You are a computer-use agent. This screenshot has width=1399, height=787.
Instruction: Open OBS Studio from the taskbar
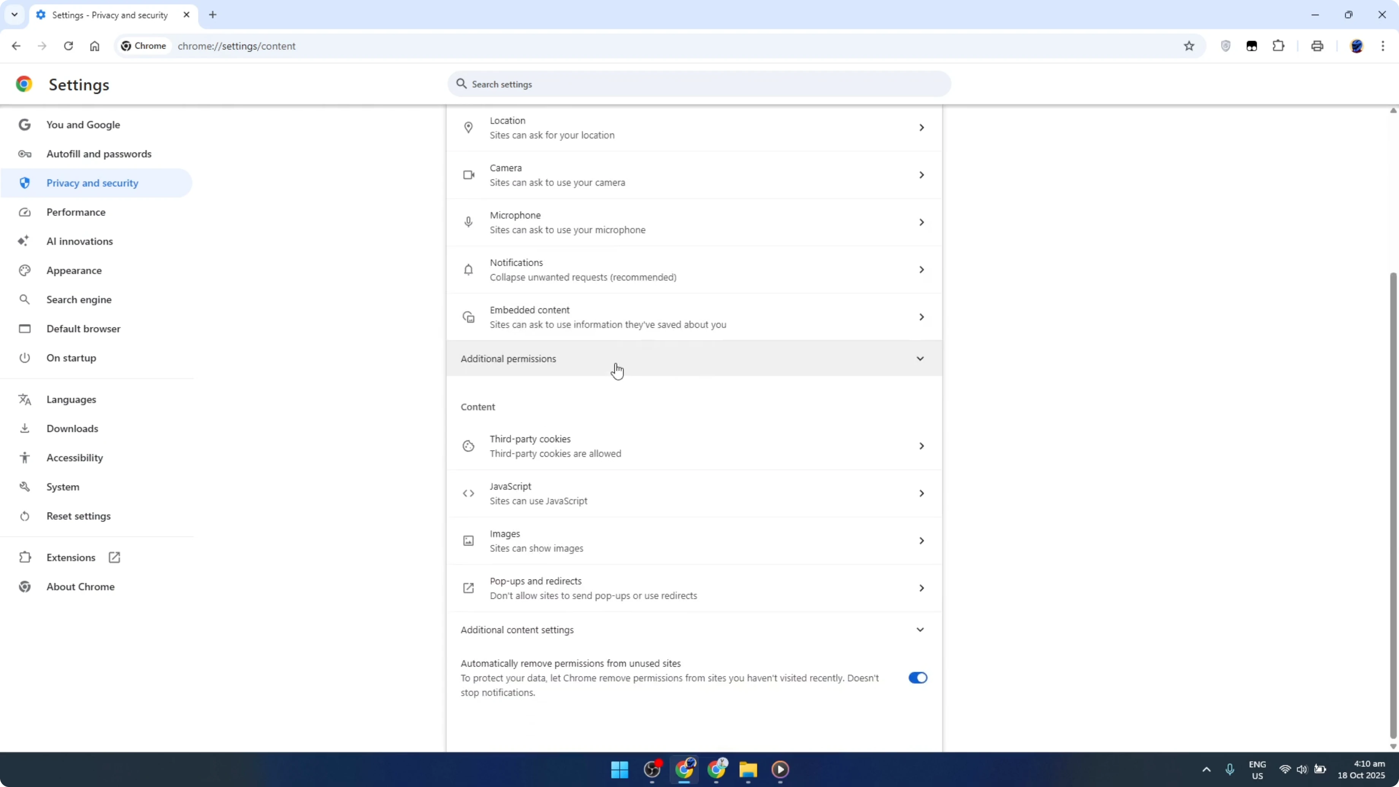pyautogui.click(x=653, y=770)
